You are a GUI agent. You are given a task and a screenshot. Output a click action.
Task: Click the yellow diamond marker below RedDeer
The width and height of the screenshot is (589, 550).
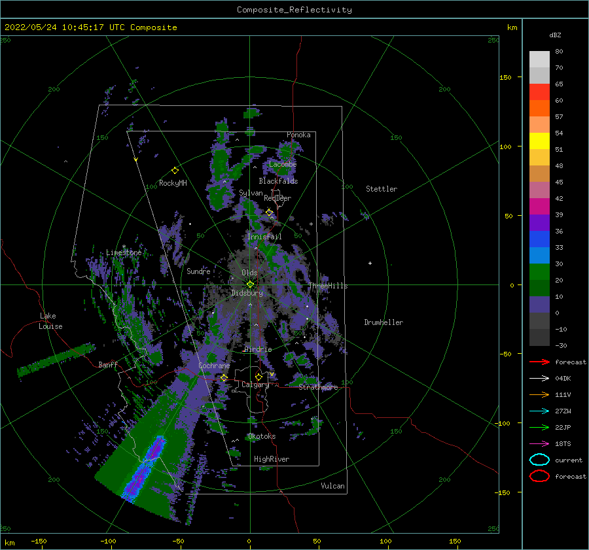[269, 213]
